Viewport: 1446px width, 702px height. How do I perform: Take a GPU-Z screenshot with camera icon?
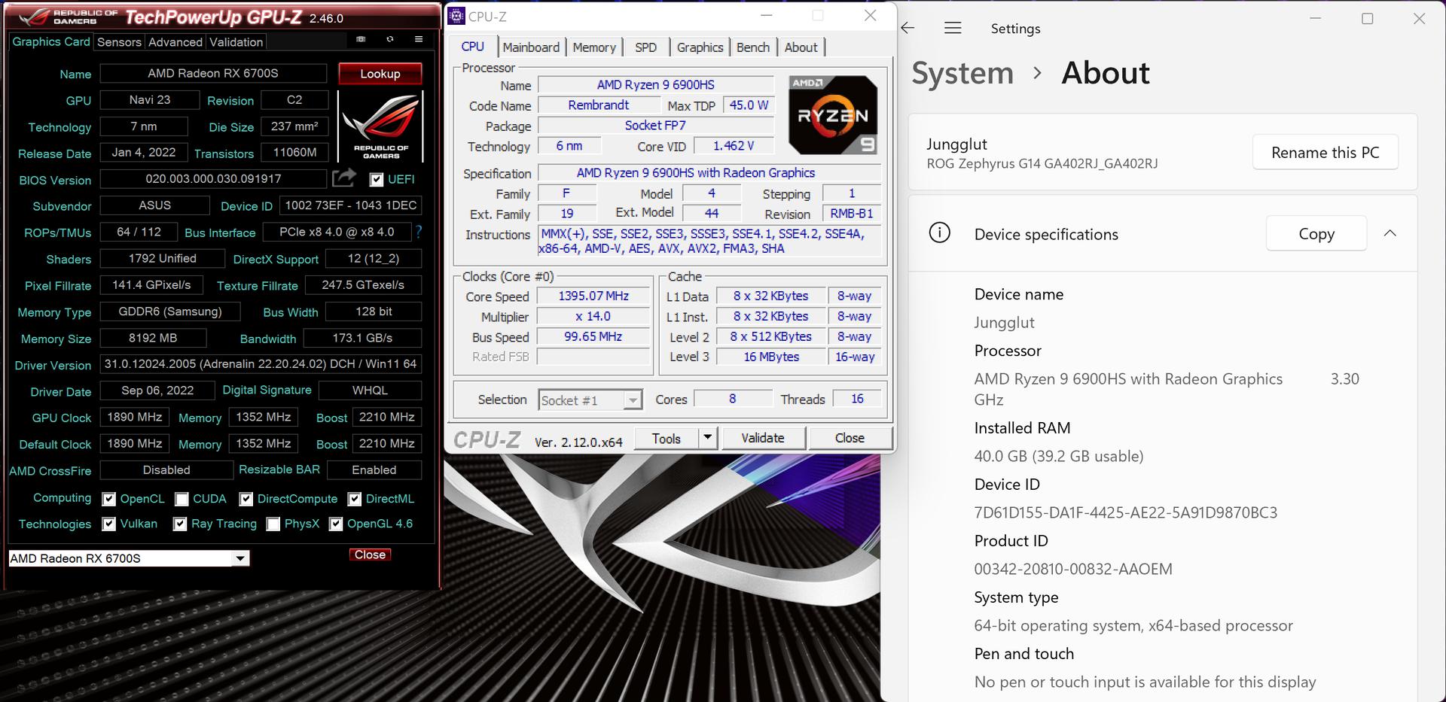click(x=361, y=39)
